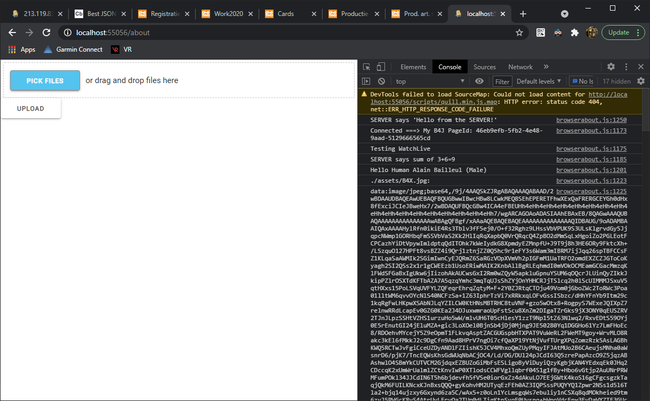Select the 'Testing WatchLive' console message
650x401 pixels.
pos(400,149)
